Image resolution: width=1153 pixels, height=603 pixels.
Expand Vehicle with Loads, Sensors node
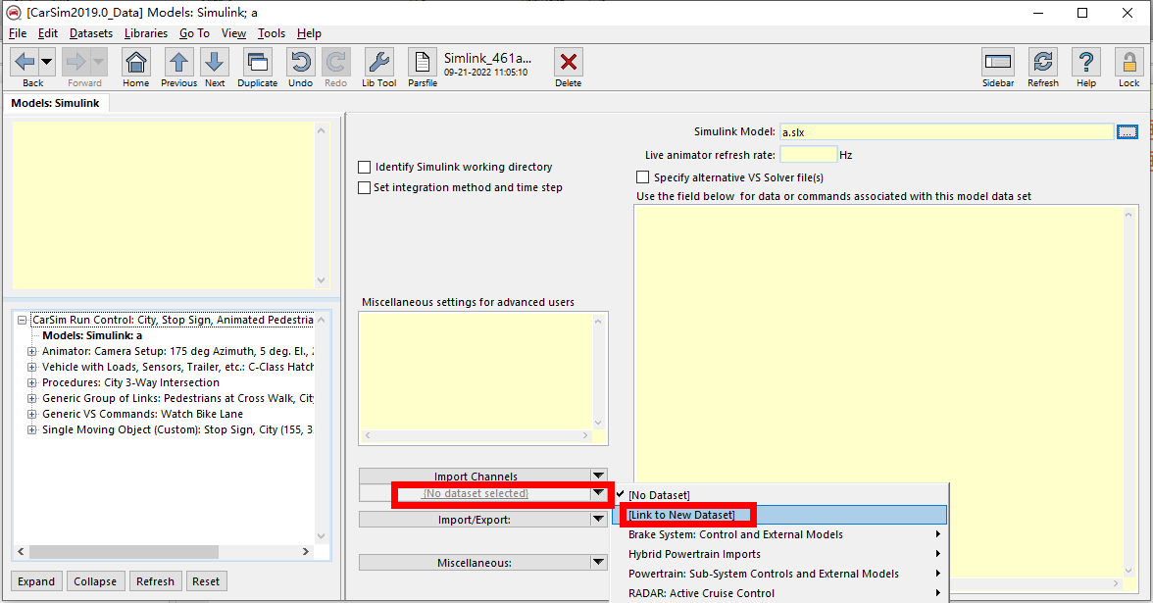pos(31,367)
